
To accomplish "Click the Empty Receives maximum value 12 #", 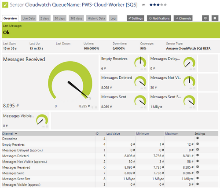I will click(191, 144).
